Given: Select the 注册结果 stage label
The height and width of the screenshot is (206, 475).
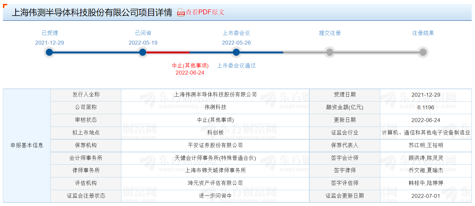Looking at the screenshot, I should (x=423, y=33).
